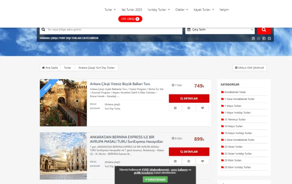Click the WhatsApp share icon for Bernina tour
Screen dimensions: 292x184
pos(175,161)
